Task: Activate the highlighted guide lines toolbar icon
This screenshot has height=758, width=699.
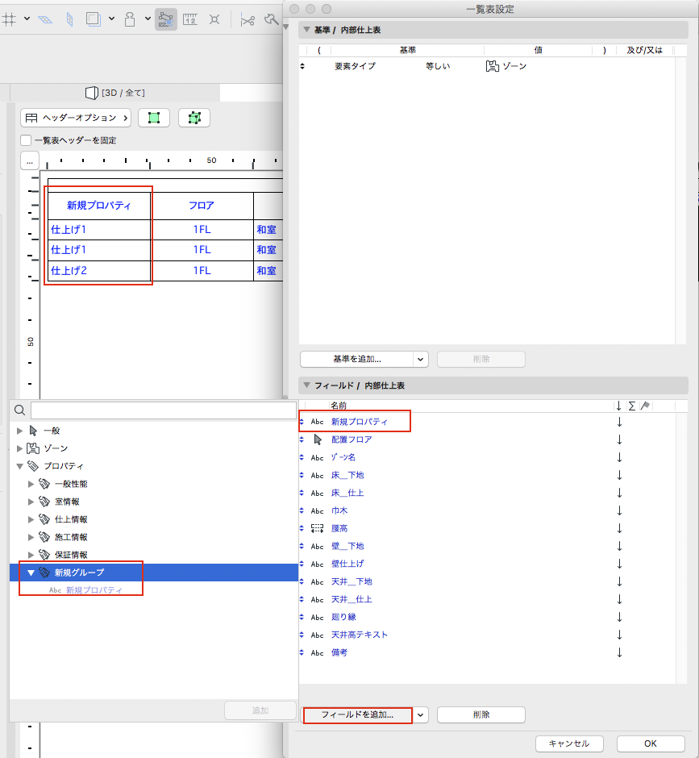Action: 166,19
